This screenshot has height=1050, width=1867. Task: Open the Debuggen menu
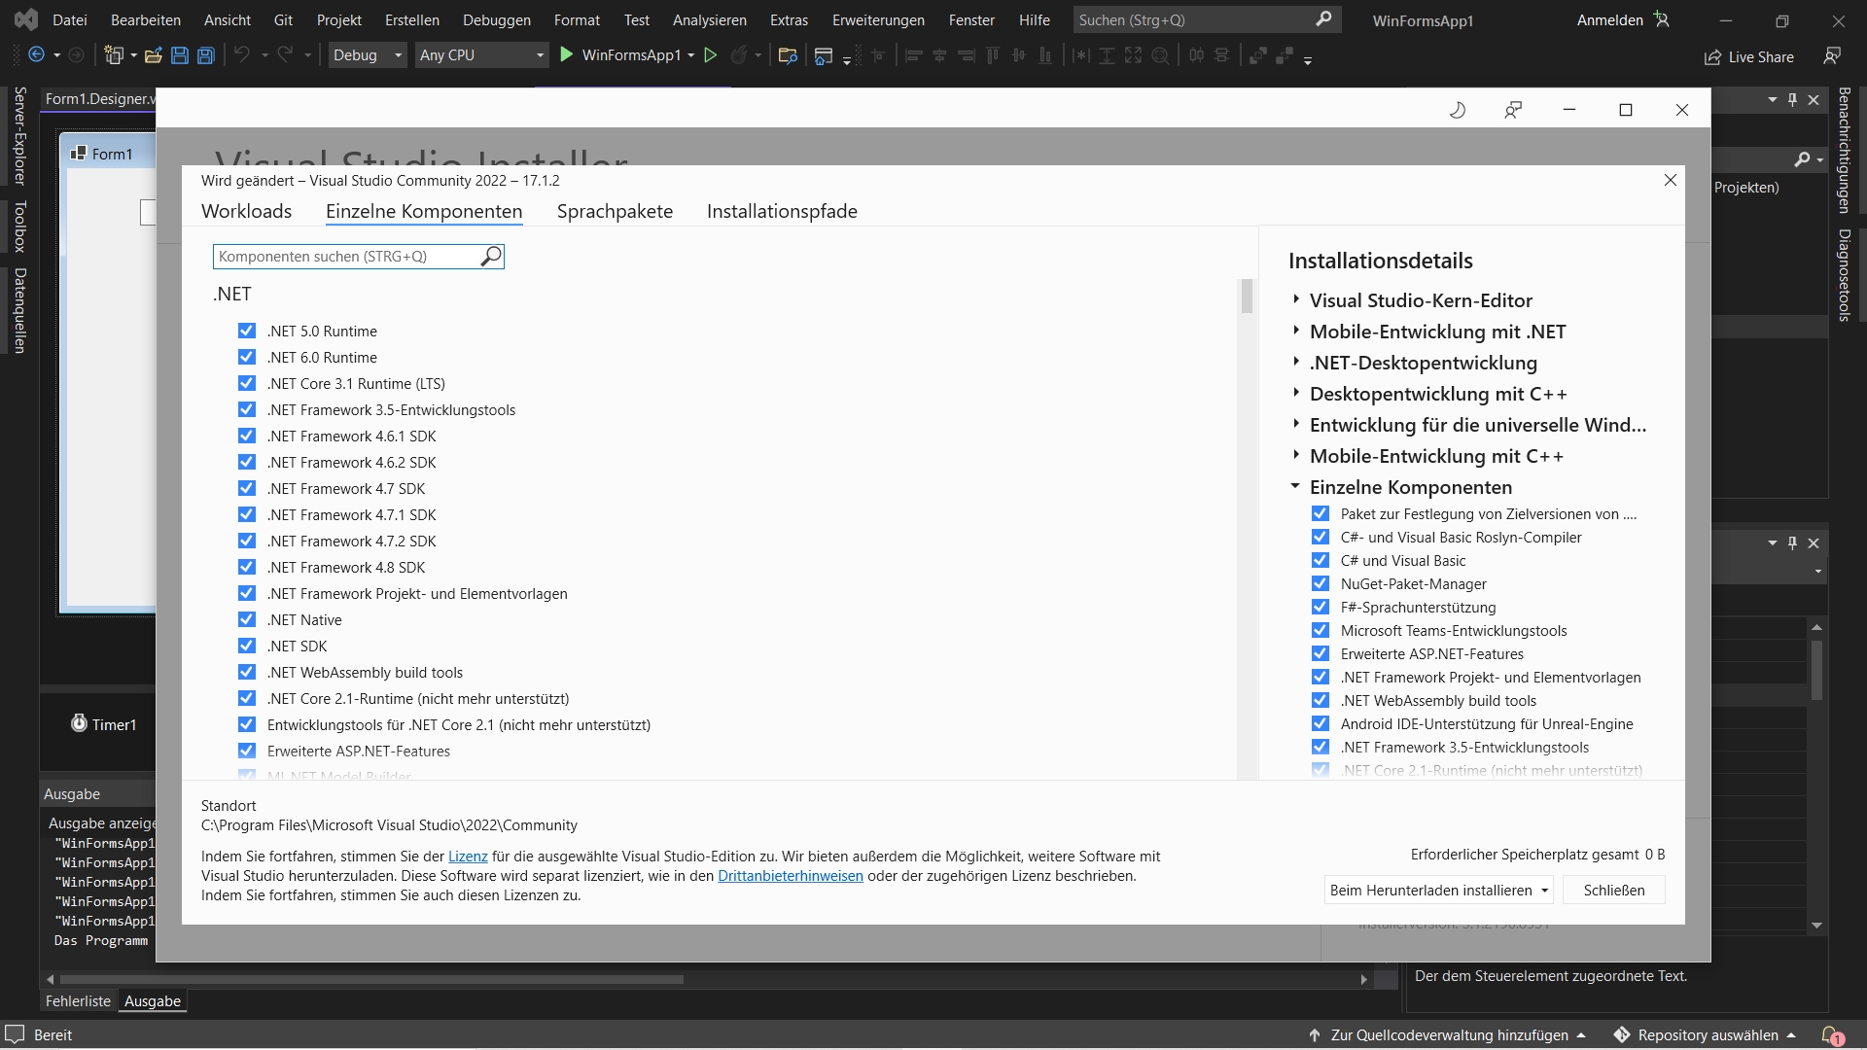(x=497, y=19)
